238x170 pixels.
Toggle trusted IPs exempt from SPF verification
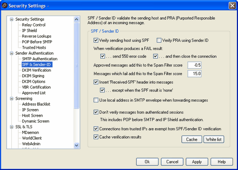click(x=96, y=129)
